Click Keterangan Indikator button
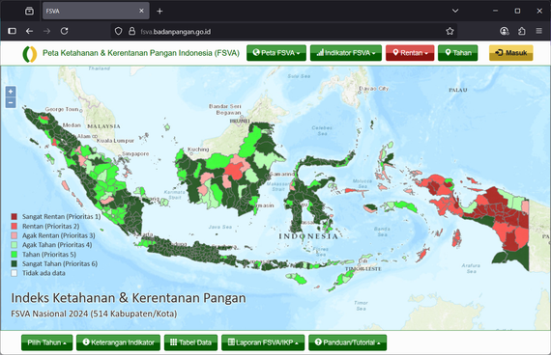This screenshot has height=355, width=551. 118,342
